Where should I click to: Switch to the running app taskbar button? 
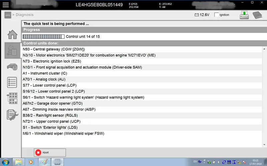[x=57, y=162]
